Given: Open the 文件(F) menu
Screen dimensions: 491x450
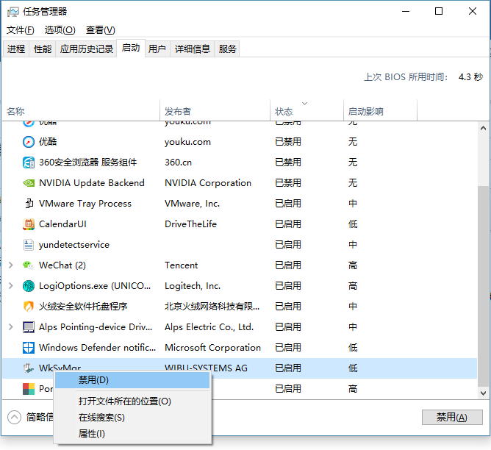Looking at the screenshot, I should coord(21,30).
